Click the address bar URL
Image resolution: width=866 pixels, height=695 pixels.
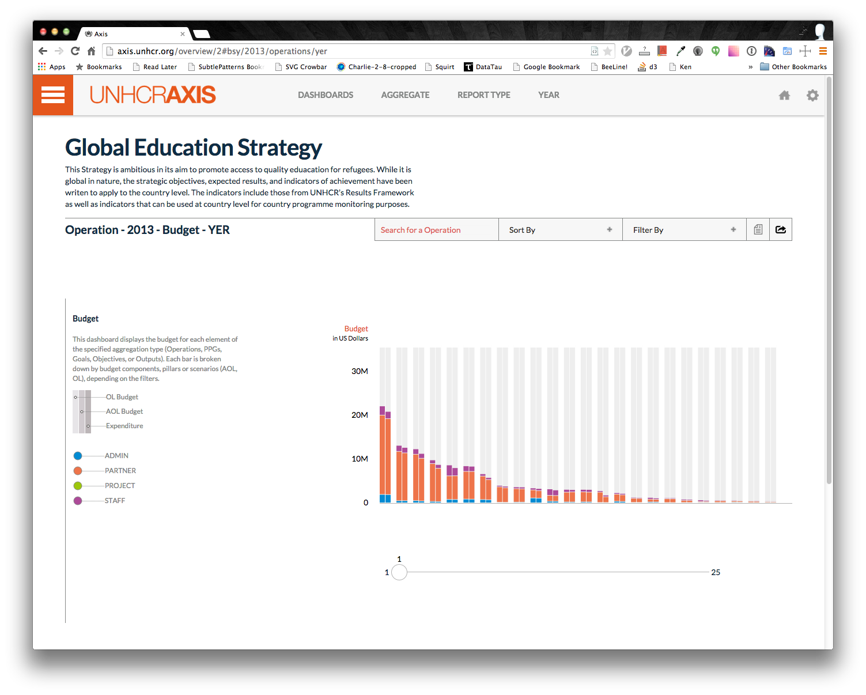222,51
